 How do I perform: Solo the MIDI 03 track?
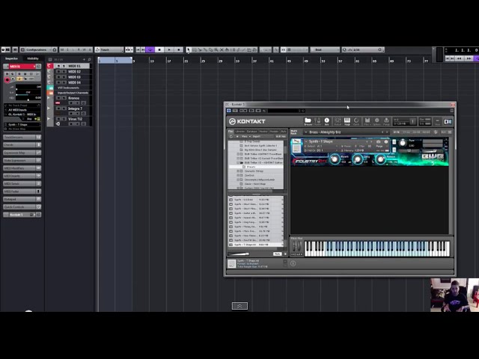click(x=64, y=77)
